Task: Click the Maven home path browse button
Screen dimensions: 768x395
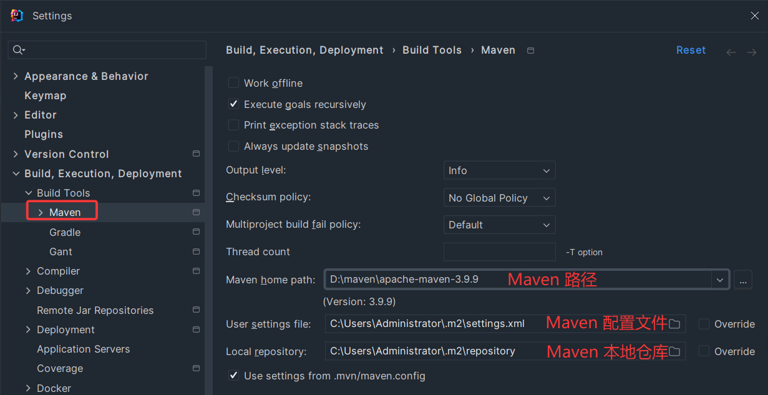Action: (x=743, y=280)
